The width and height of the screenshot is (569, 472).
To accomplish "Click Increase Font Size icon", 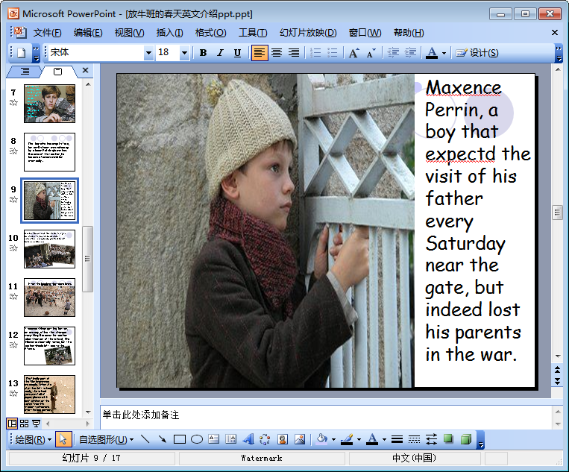I will click(354, 53).
